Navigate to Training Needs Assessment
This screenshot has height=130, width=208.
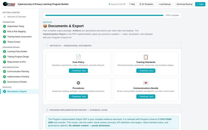point(19,37)
